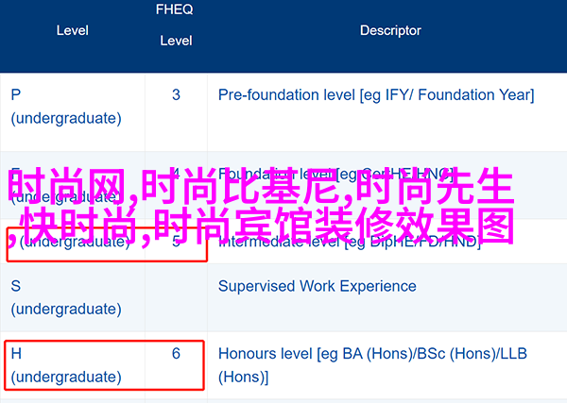The height and width of the screenshot is (403, 567).
Task: Select the magenta text "时尚宾馆装修效果图"
Action: click(335, 227)
